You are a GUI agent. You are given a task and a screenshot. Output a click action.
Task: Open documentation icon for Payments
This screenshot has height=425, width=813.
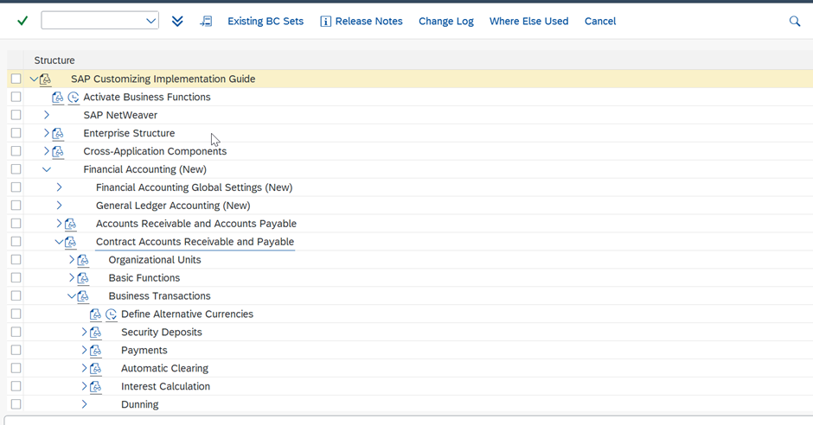(95, 351)
